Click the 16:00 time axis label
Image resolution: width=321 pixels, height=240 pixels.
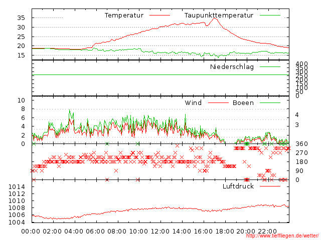(x=203, y=231)
